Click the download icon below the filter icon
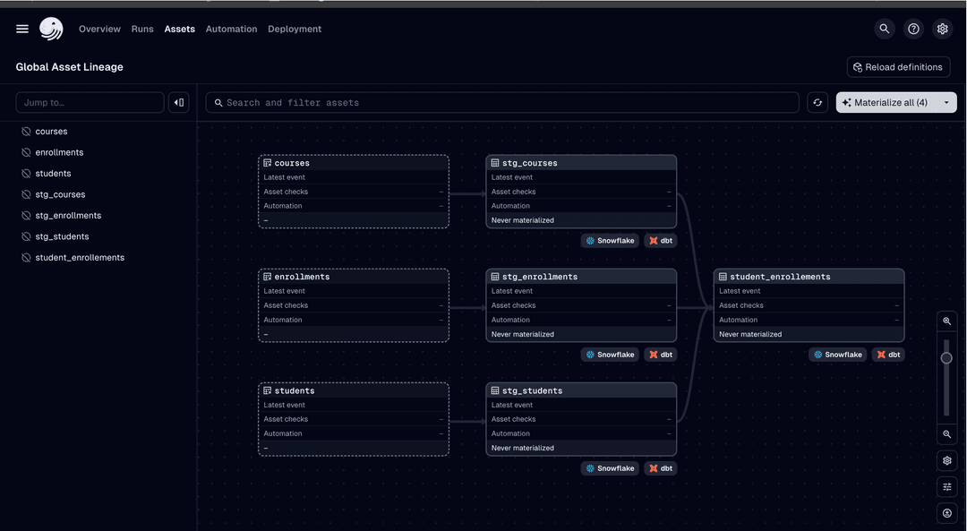 pyautogui.click(x=946, y=512)
